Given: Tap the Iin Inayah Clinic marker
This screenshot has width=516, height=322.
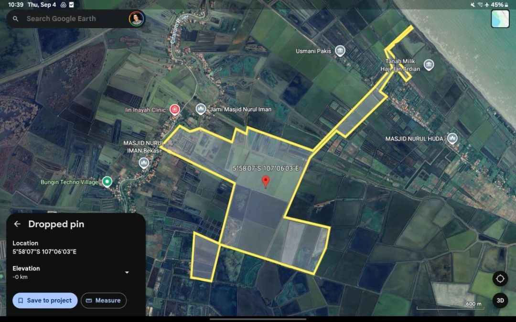Looking at the screenshot, I should tap(175, 110).
